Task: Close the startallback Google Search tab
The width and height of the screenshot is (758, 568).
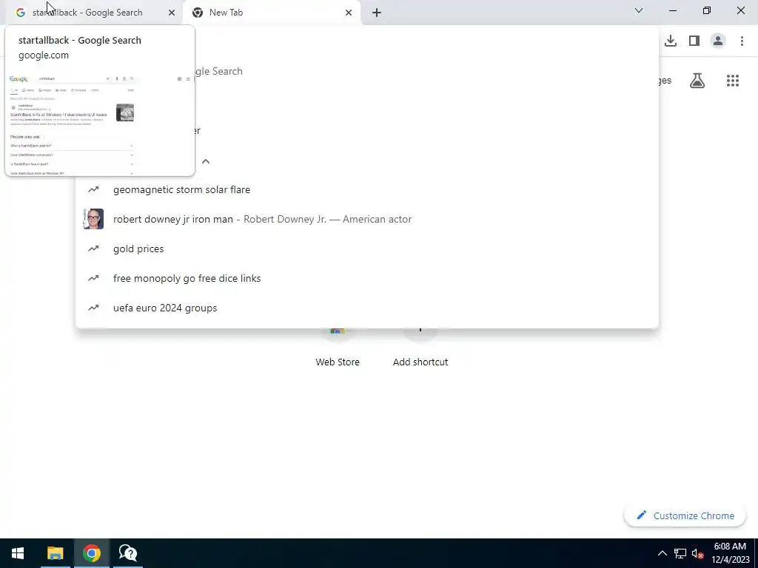Action: coord(172,13)
